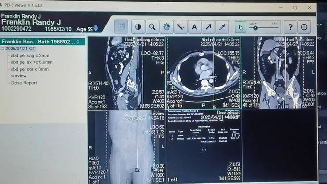Click '85 of 133' in sagittal viewport
Screen dimensions: 327x184
pos(98,107)
